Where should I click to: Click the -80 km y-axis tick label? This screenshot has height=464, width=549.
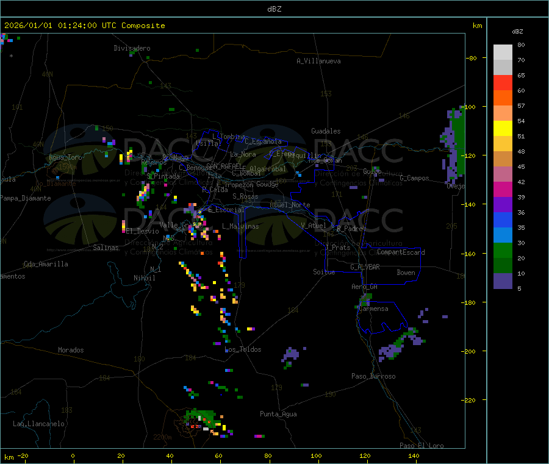pos(470,58)
